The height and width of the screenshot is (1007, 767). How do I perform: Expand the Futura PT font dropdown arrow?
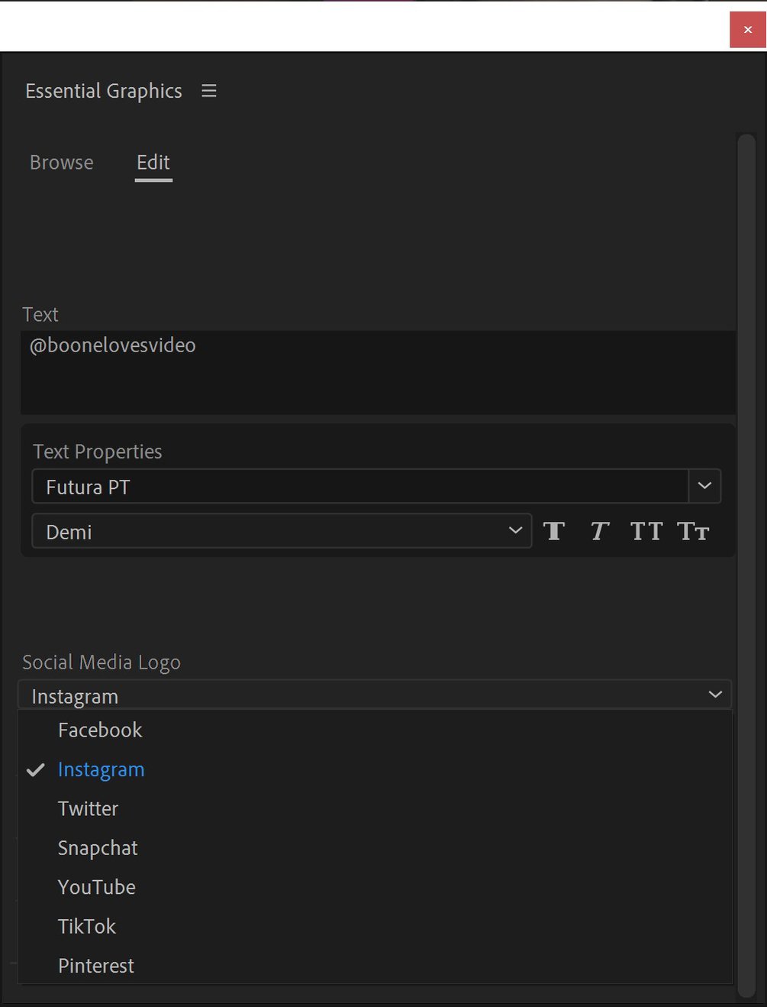point(704,486)
